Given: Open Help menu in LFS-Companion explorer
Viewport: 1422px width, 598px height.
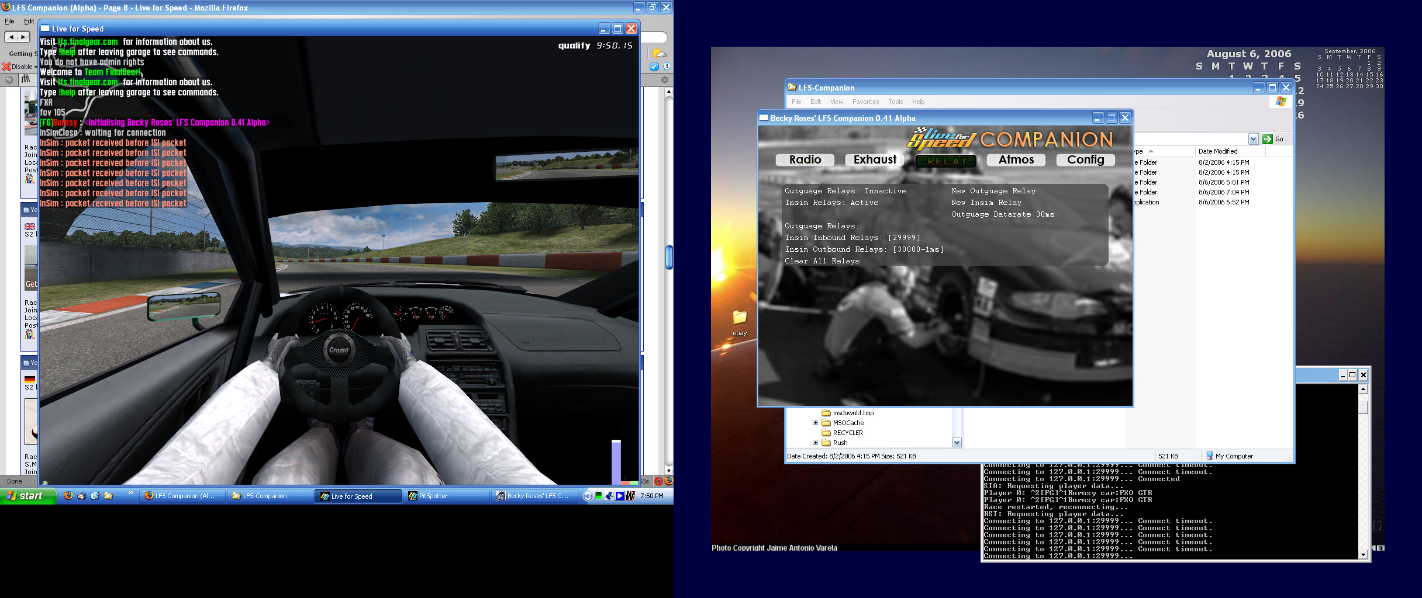Looking at the screenshot, I should pyautogui.click(x=919, y=102).
